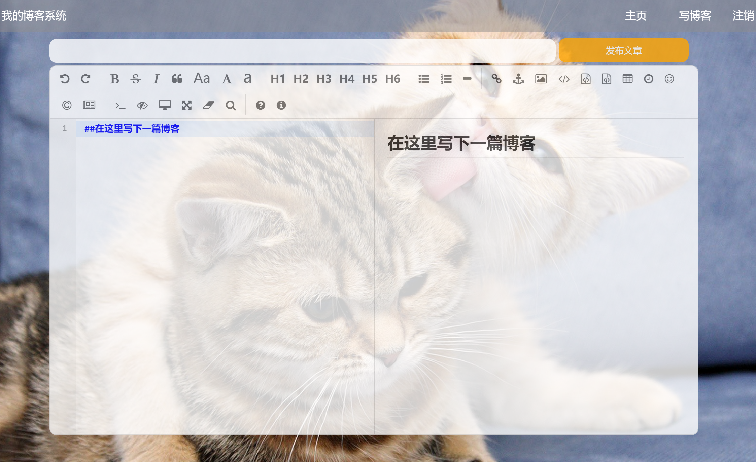Toggle live preview with eye-slash icon
Image resolution: width=756 pixels, height=462 pixels.
142,105
